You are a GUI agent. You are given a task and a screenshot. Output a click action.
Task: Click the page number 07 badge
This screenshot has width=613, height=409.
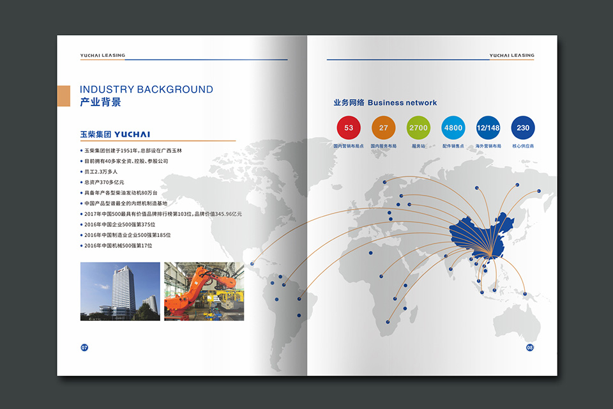pyautogui.click(x=84, y=348)
